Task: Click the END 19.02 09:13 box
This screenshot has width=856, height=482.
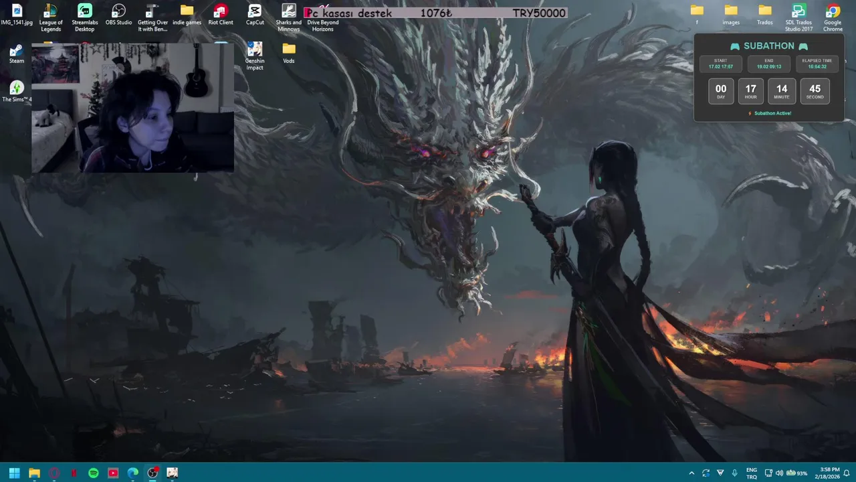Action: [769, 64]
